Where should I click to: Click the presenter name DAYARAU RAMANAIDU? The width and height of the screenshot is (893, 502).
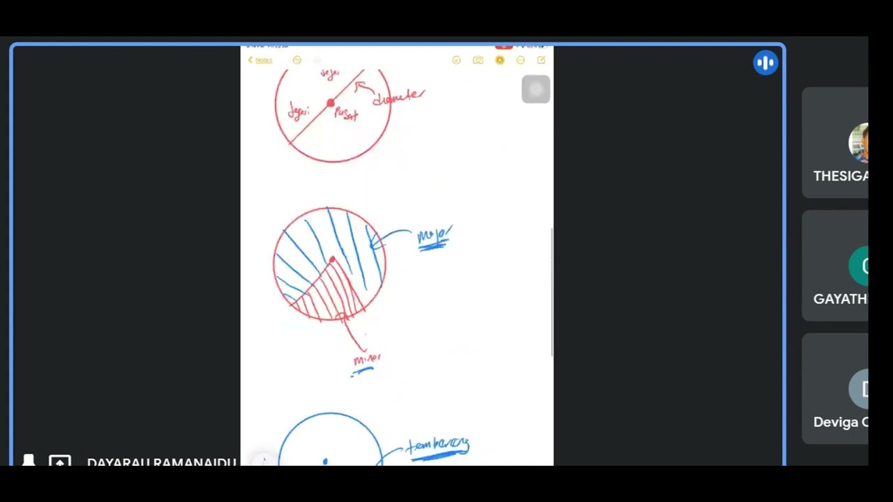click(162, 462)
